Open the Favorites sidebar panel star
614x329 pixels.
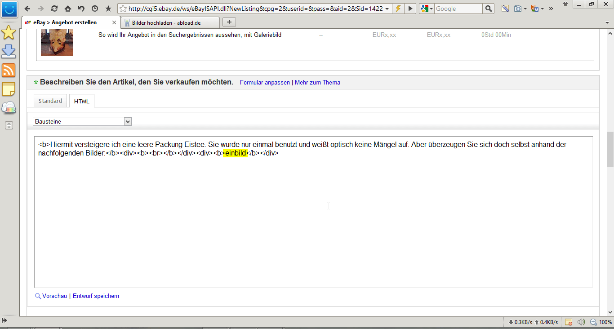[9, 33]
